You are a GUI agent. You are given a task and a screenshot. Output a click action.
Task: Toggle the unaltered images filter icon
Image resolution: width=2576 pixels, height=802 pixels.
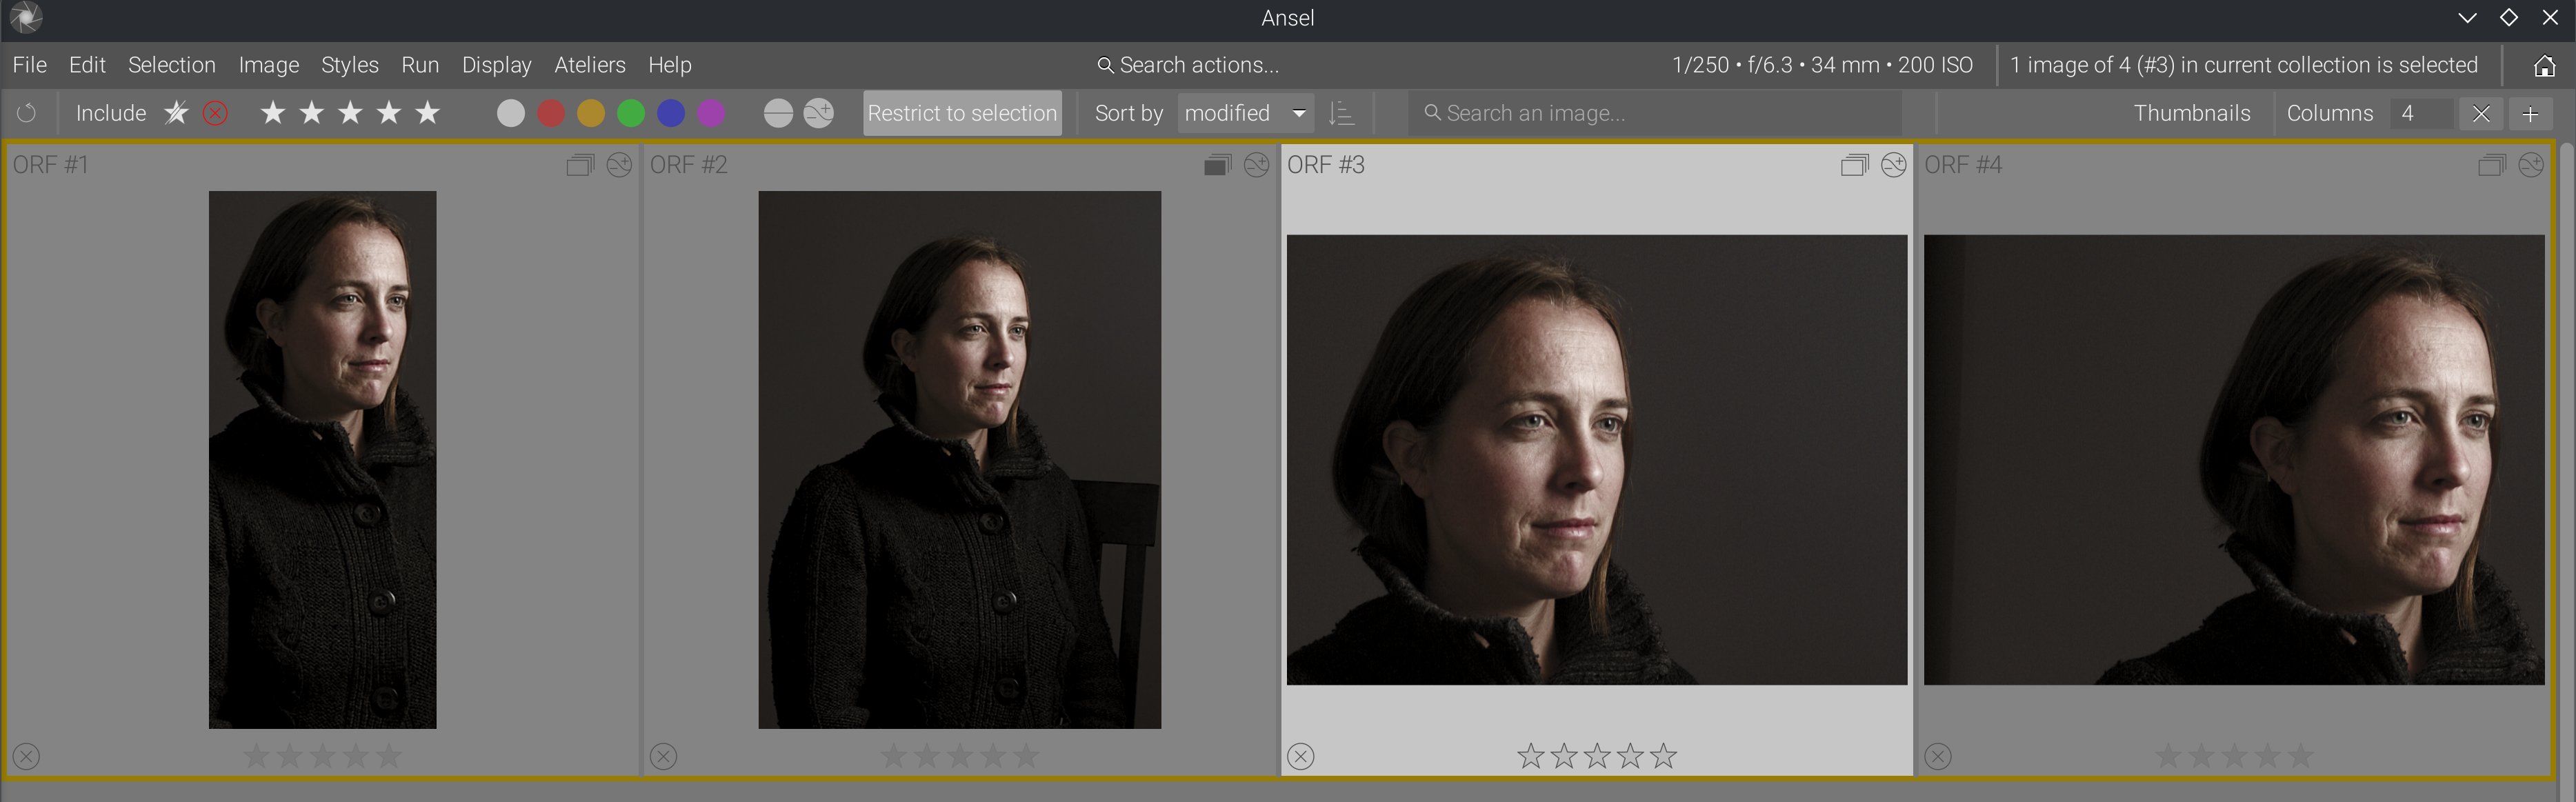pyautogui.click(x=778, y=113)
